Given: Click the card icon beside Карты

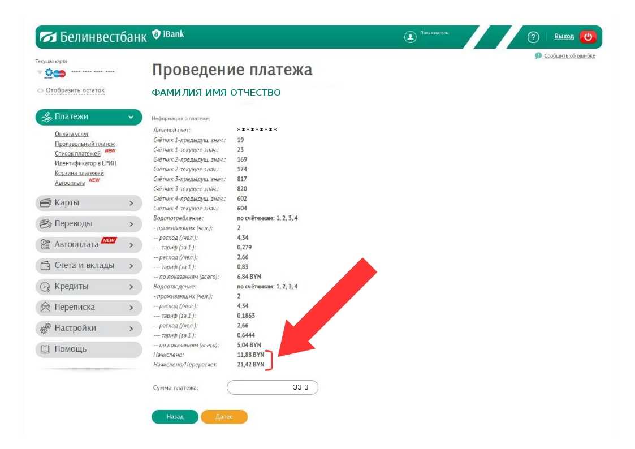Looking at the screenshot, I should (45, 203).
